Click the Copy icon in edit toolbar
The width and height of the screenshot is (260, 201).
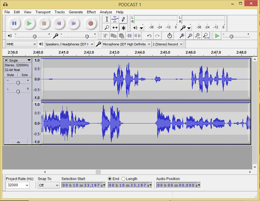(x=113, y=36)
